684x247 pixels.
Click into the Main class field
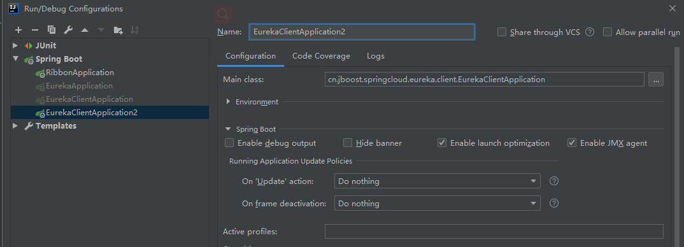[485, 80]
